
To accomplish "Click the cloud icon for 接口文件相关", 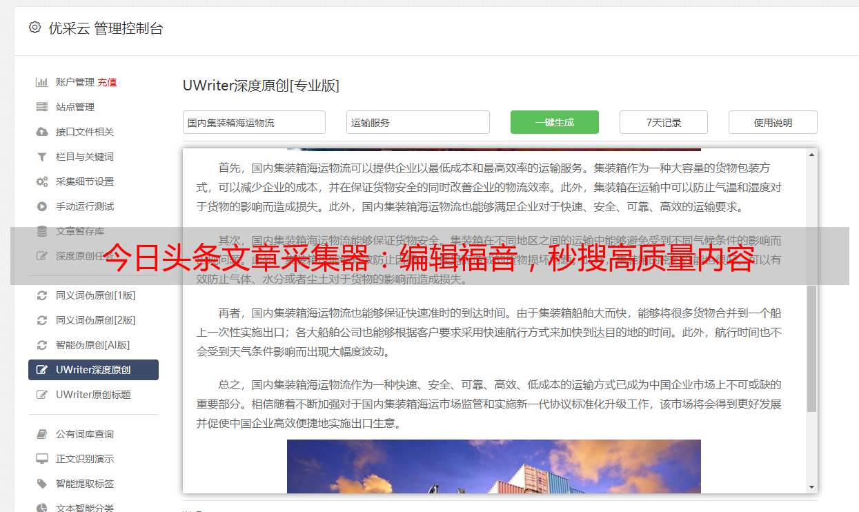I will click(x=42, y=132).
